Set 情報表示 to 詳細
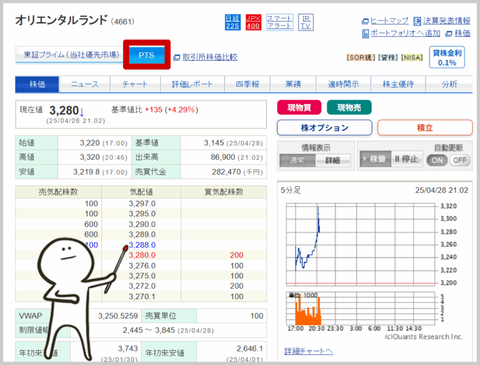Screen dimensions: 480x365 [x=333, y=160]
